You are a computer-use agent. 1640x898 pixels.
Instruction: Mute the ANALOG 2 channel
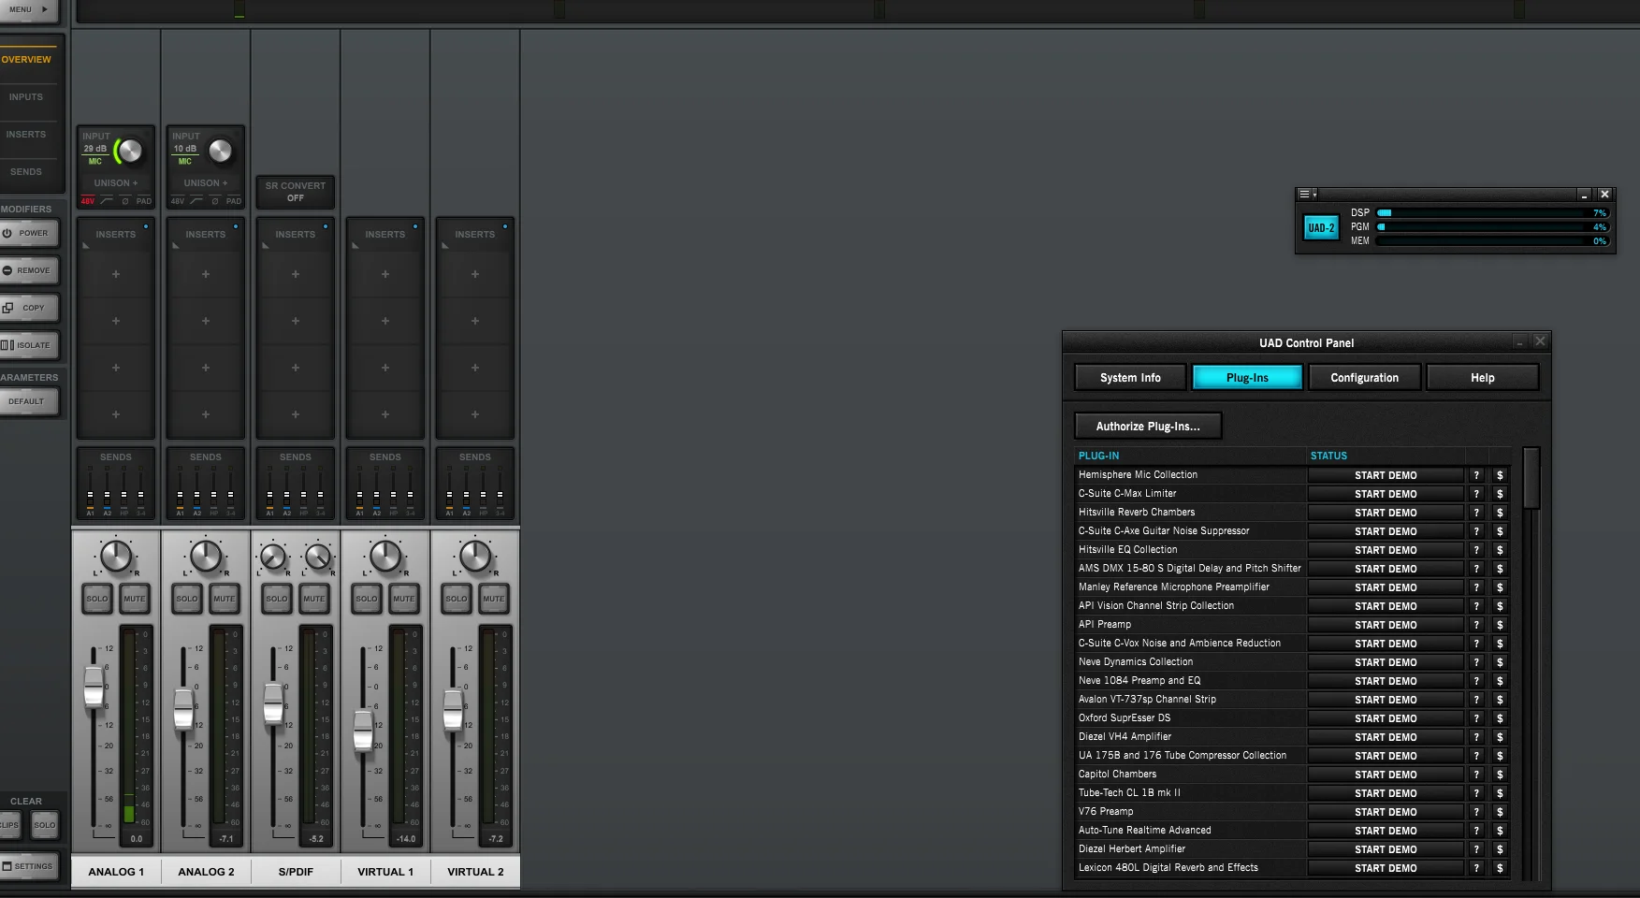(225, 599)
